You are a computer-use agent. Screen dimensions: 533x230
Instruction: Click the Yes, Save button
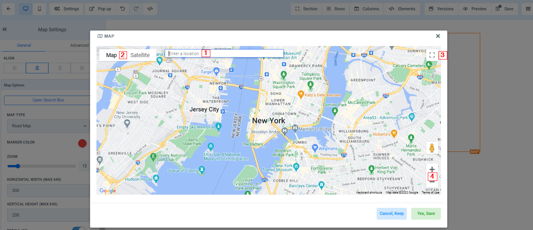click(426, 213)
